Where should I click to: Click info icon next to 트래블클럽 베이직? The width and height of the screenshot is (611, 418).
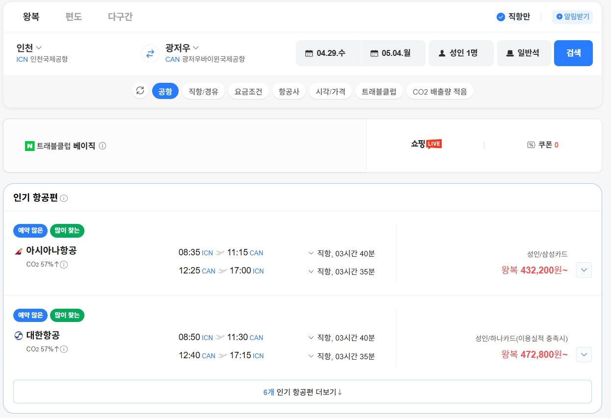click(x=103, y=146)
